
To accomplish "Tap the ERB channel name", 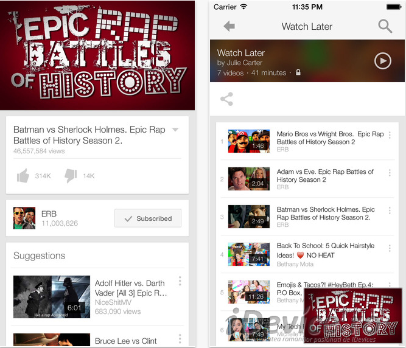I will point(49,214).
